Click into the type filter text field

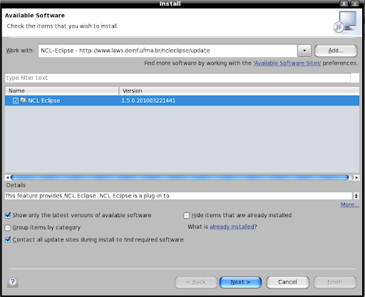tap(178, 78)
